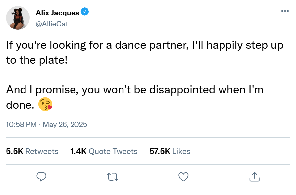Open Alix Jacques profile avatar

(18, 18)
